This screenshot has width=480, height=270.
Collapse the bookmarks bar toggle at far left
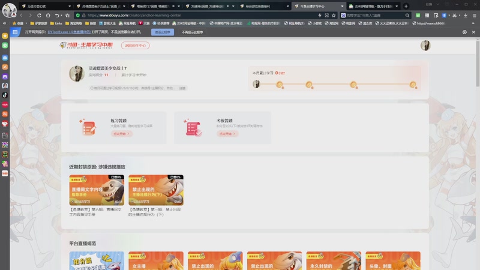tap(4, 23)
